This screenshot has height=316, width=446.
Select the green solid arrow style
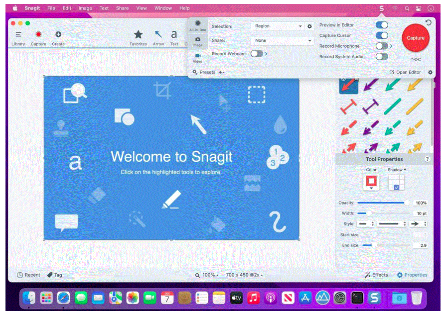393,85
